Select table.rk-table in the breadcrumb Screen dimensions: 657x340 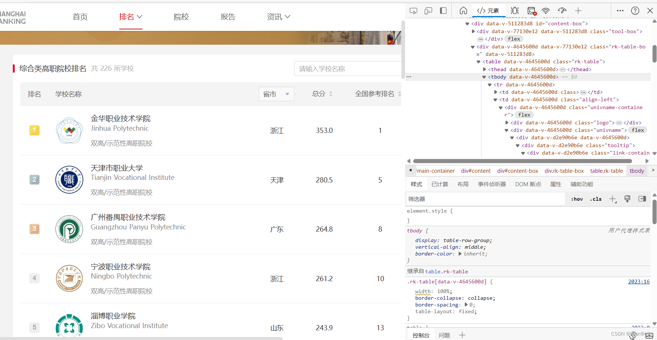[x=606, y=171]
